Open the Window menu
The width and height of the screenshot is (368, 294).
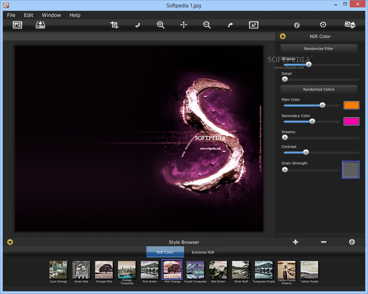pyautogui.click(x=51, y=15)
